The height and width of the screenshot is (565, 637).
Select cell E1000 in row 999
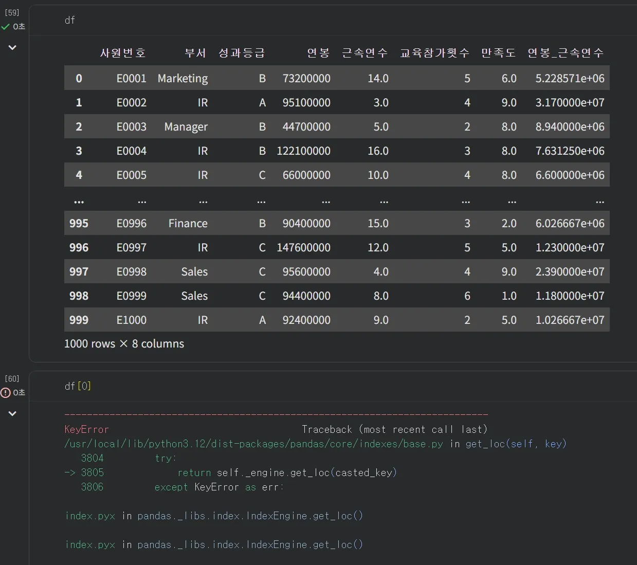point(132,320)
